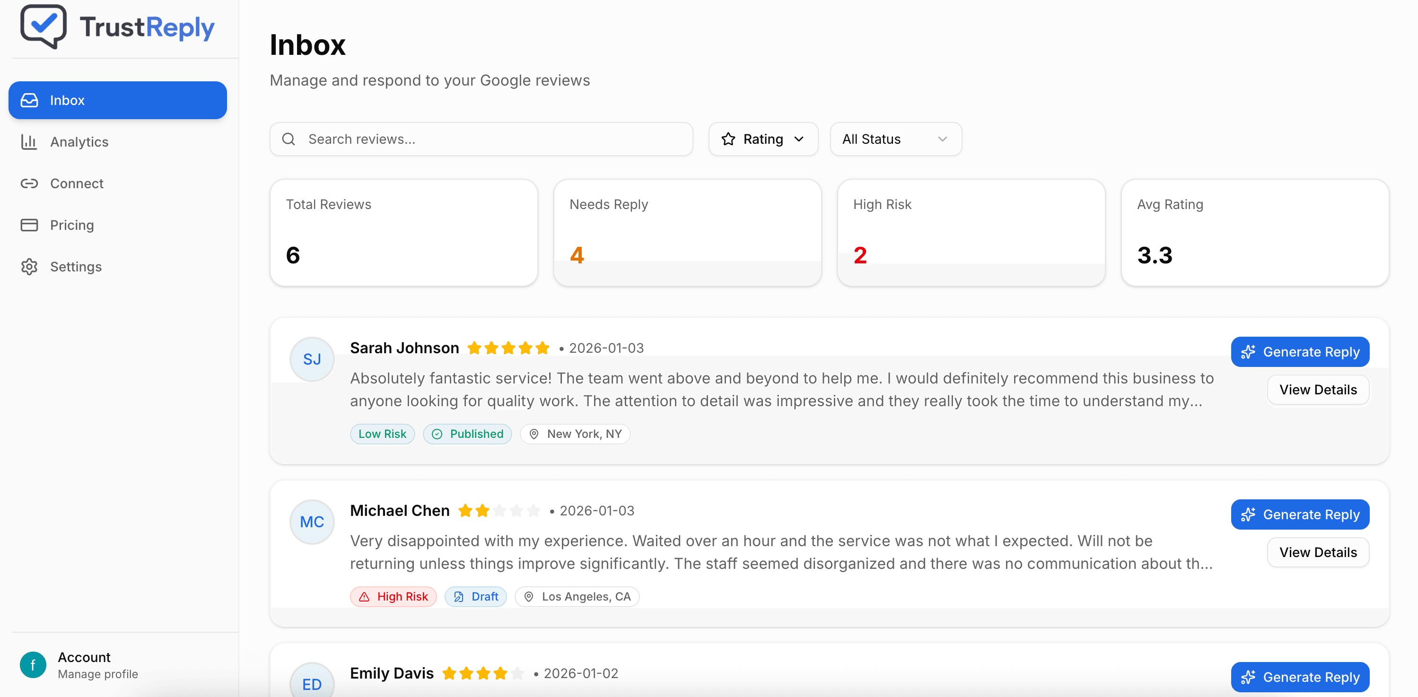View Details of Sarah Johnson's review
Image resolution: width=1418 pixels, height=697 pixels.
pyautogui.click(x=1317, y=390)
